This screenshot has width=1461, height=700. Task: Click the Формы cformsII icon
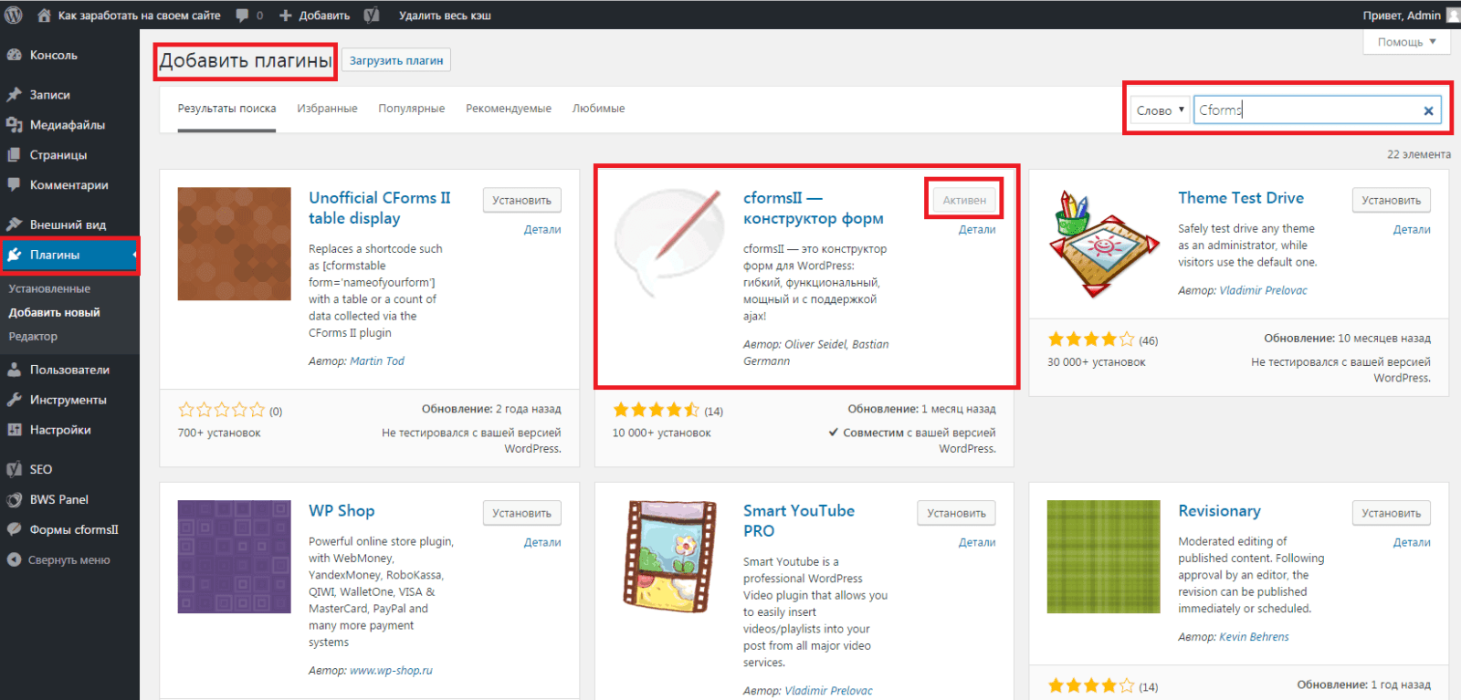pyautogui.click(x=14, y=529)
